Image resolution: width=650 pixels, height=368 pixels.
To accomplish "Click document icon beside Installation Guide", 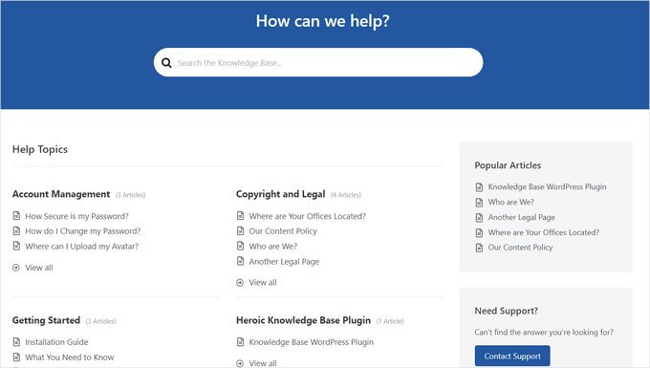I will [x=16, y=342].
